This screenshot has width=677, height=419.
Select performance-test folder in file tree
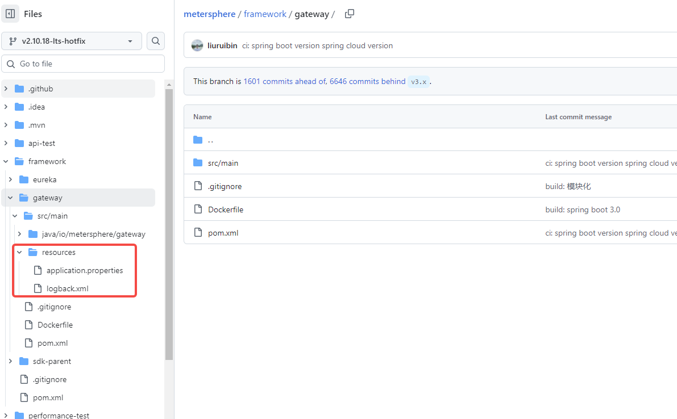click(59, 416)
